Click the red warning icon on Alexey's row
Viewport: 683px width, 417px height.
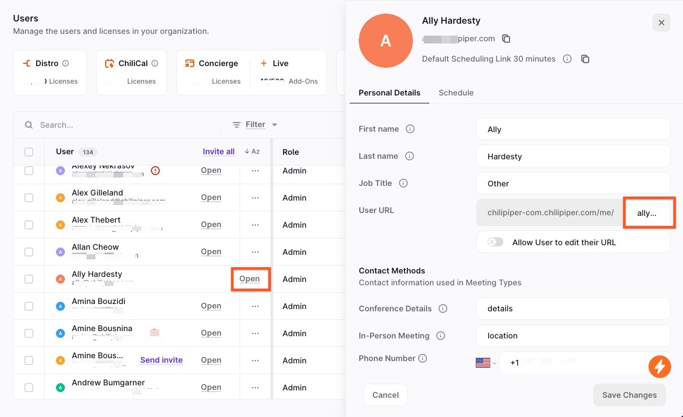pos(155,171)
